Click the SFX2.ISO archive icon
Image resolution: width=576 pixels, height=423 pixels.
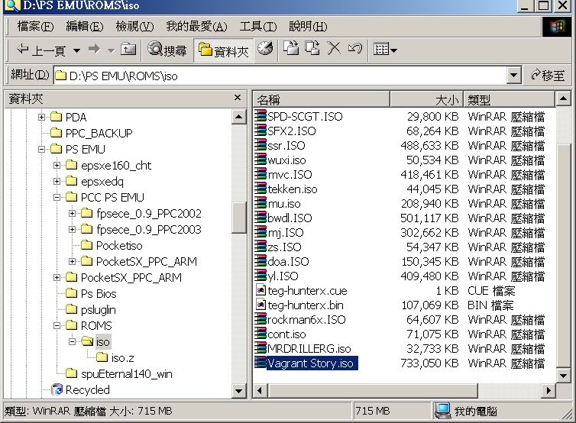click(260, 131)
